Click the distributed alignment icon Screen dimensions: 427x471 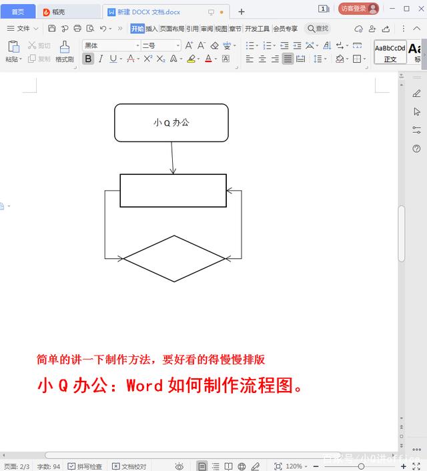click(x=300, y=59)
